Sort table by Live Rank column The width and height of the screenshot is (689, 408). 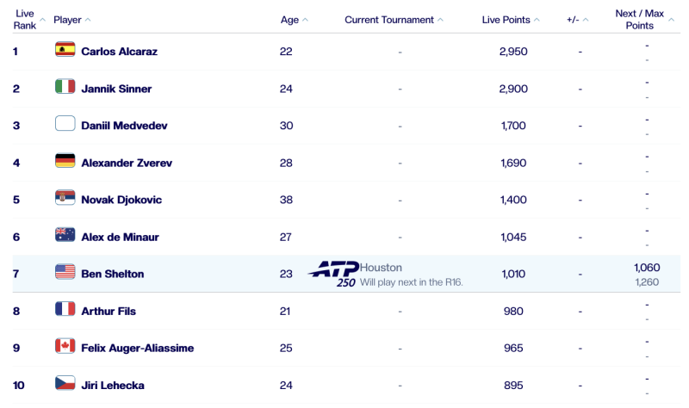(x=26, y=19)
